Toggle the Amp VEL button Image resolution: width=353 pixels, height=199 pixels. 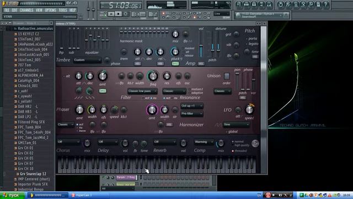click(x=201, y=64)
